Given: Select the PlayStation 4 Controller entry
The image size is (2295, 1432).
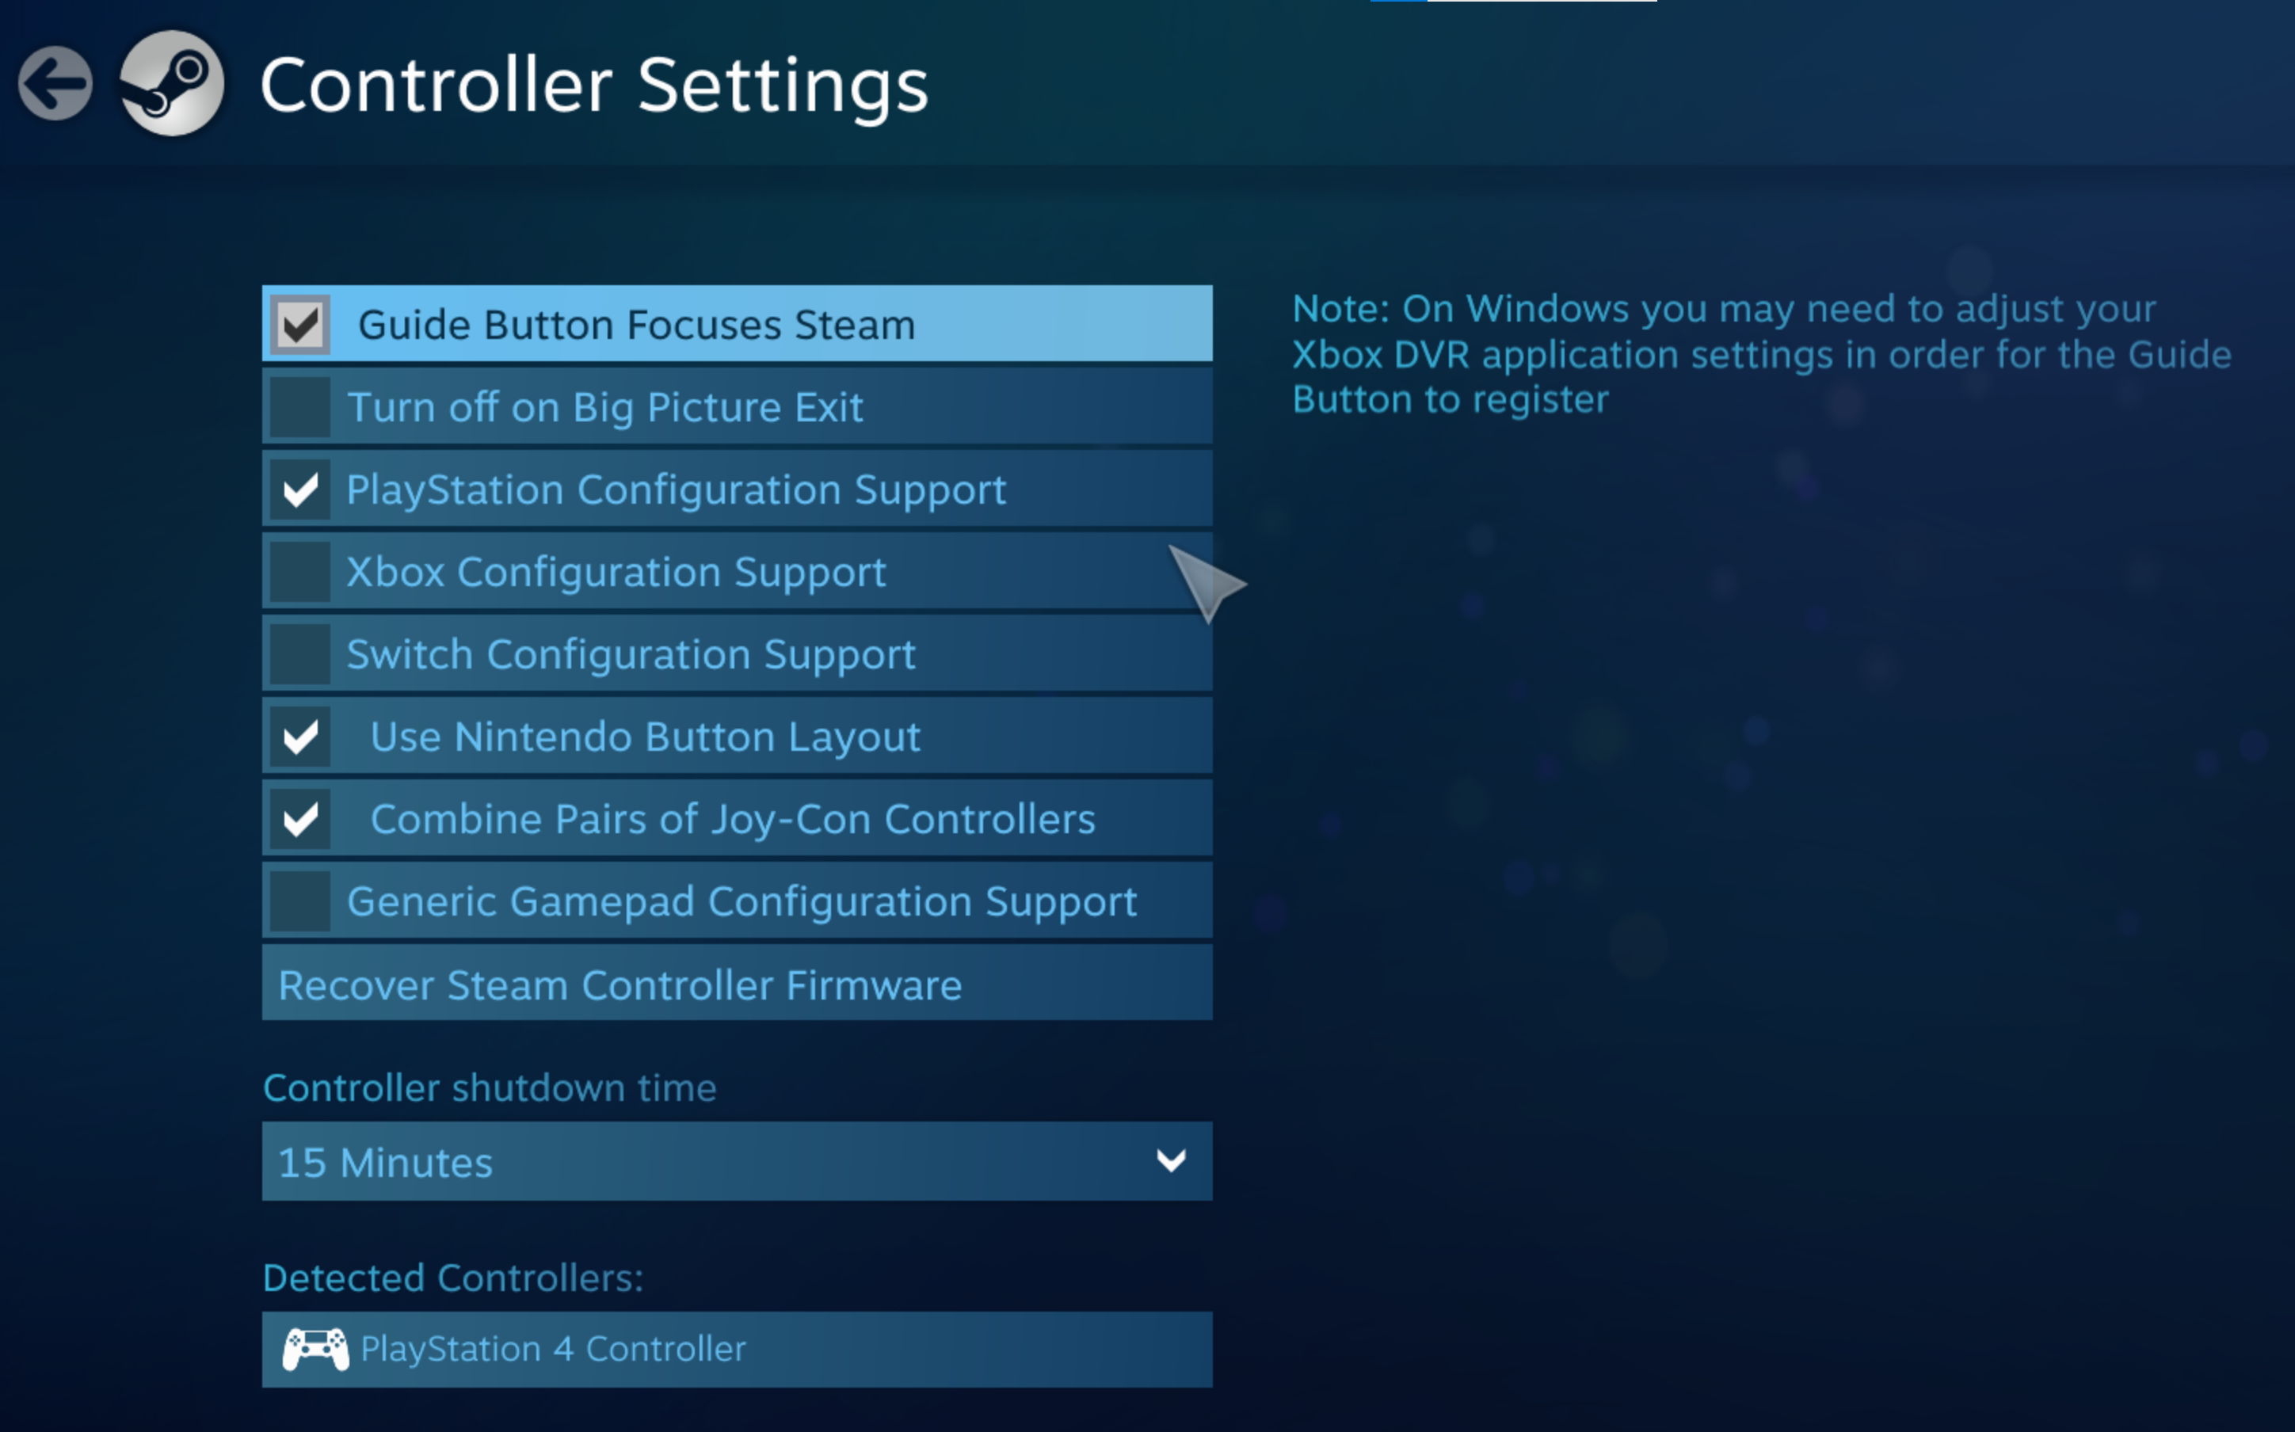Looking at the screenshot, I should (736, 1349).
